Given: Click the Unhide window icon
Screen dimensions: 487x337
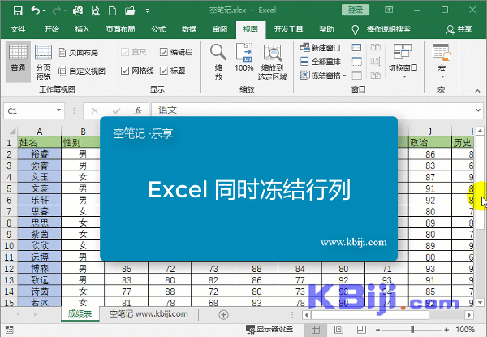Looking at the screenshot, I should (x=356, y=76).
